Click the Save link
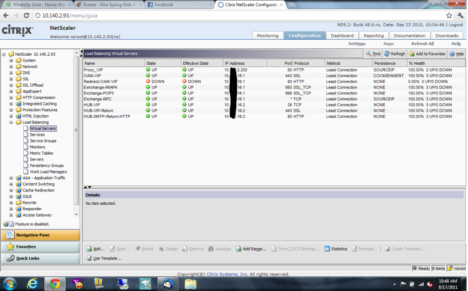Screen dimensions: 468x291 [x=388, y=43]
